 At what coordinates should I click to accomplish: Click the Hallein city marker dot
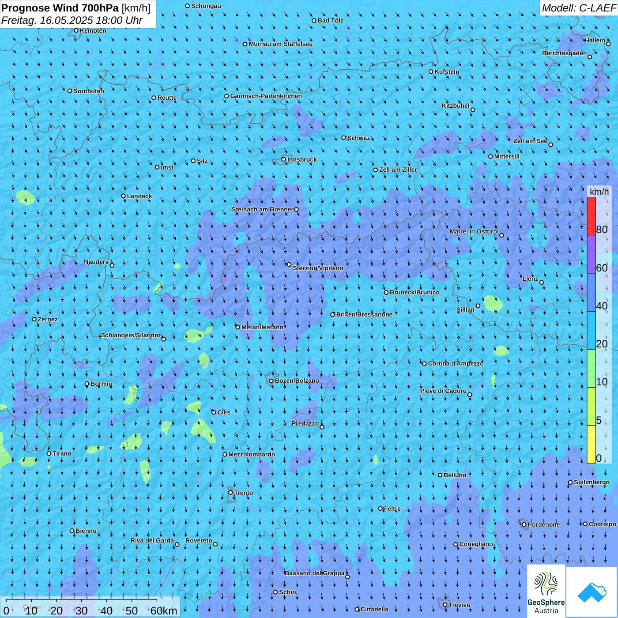coord(608,44)
